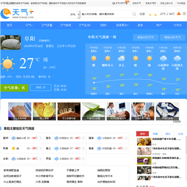Click the sunny icon for 07月30日 forecast
Viewport: 187px width, 187px height.
(x=149, y=58)
